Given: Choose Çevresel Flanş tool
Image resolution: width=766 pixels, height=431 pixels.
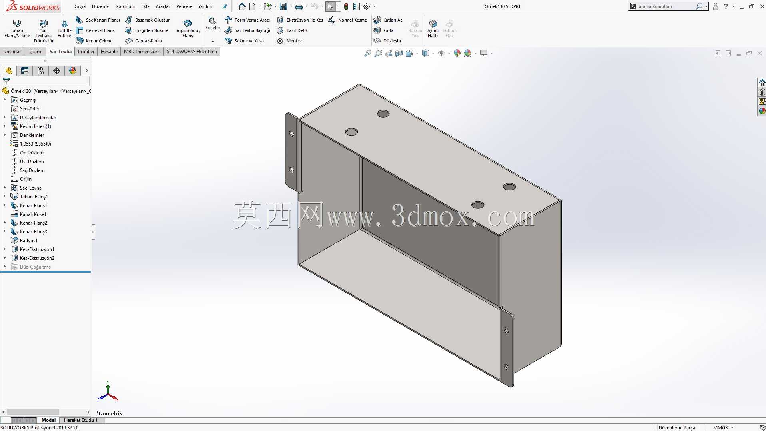Looking at the screenshot, I should click(96, 30).
